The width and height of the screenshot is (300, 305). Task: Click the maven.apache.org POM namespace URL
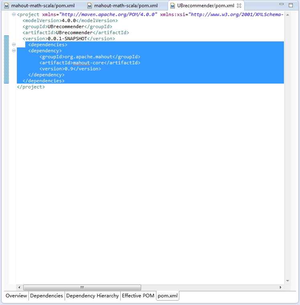click(108, 14)
